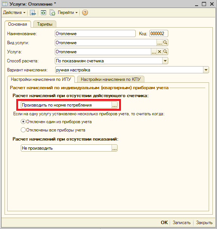The height and width of the screenshot is (229, 217).
Task: Click the copy-to-new-item toolbar icon
Action: tap(52, 13)
